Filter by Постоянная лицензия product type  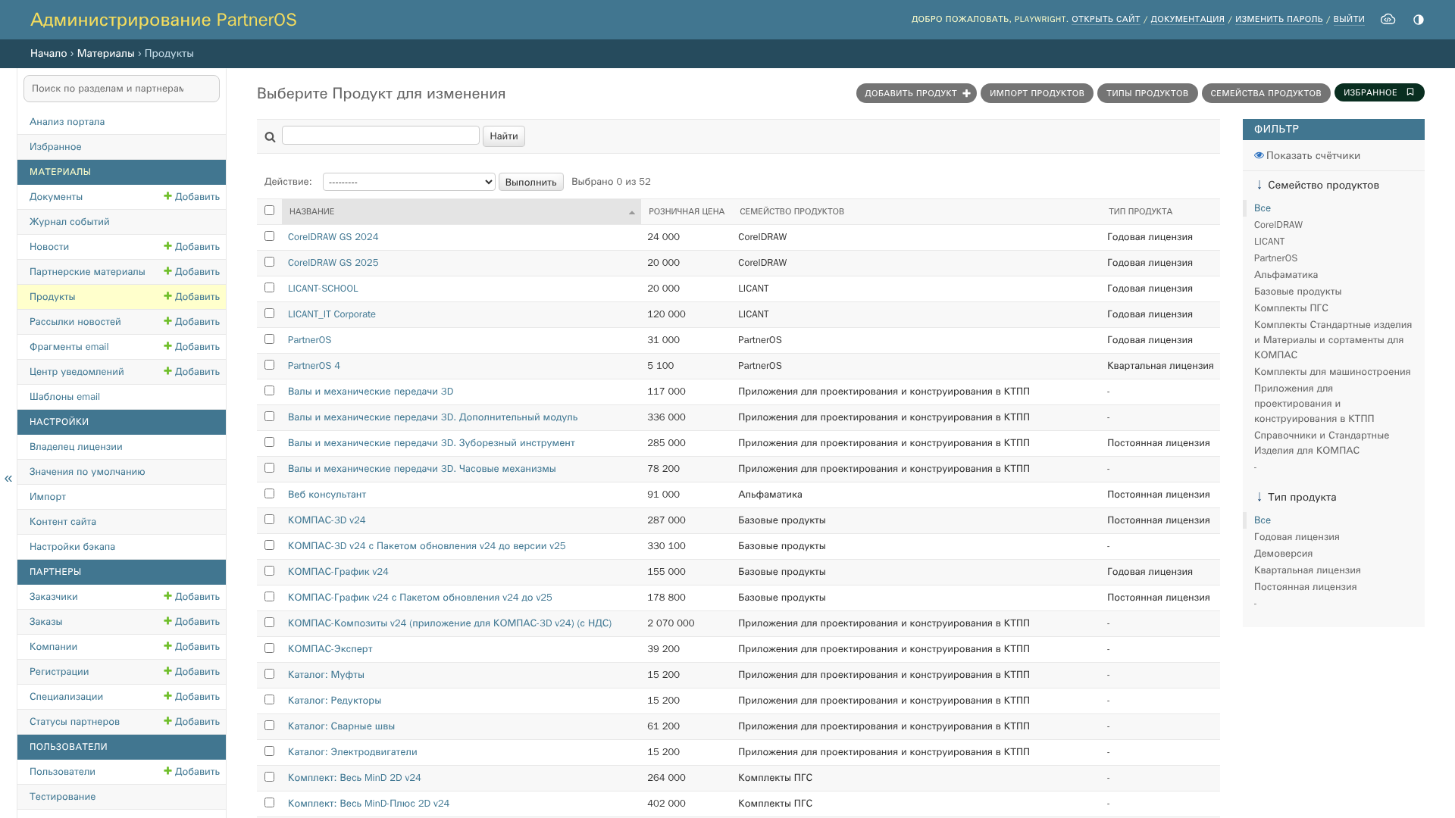1305,587
